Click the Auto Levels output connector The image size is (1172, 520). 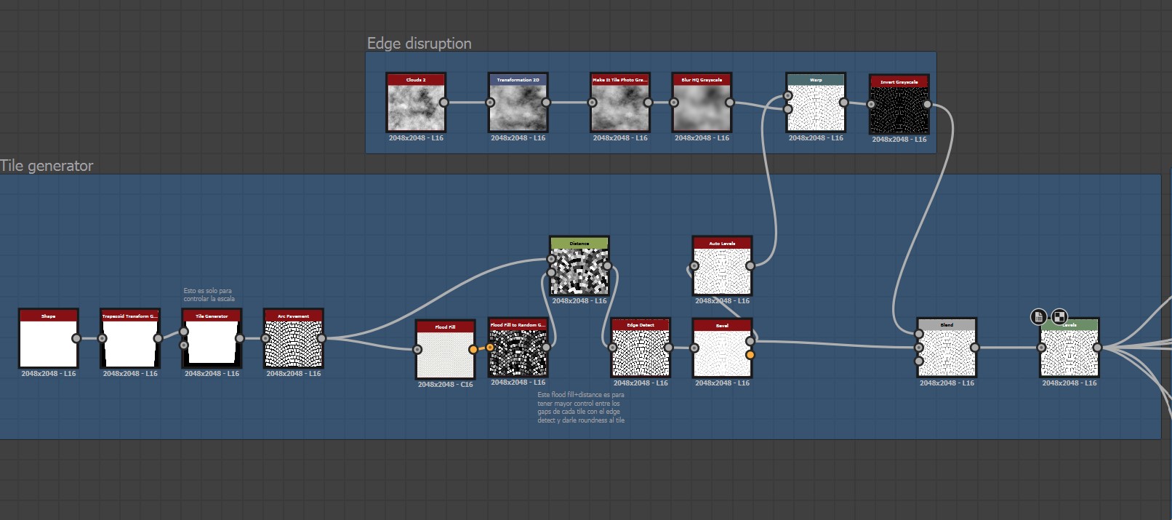coord(750,265)
